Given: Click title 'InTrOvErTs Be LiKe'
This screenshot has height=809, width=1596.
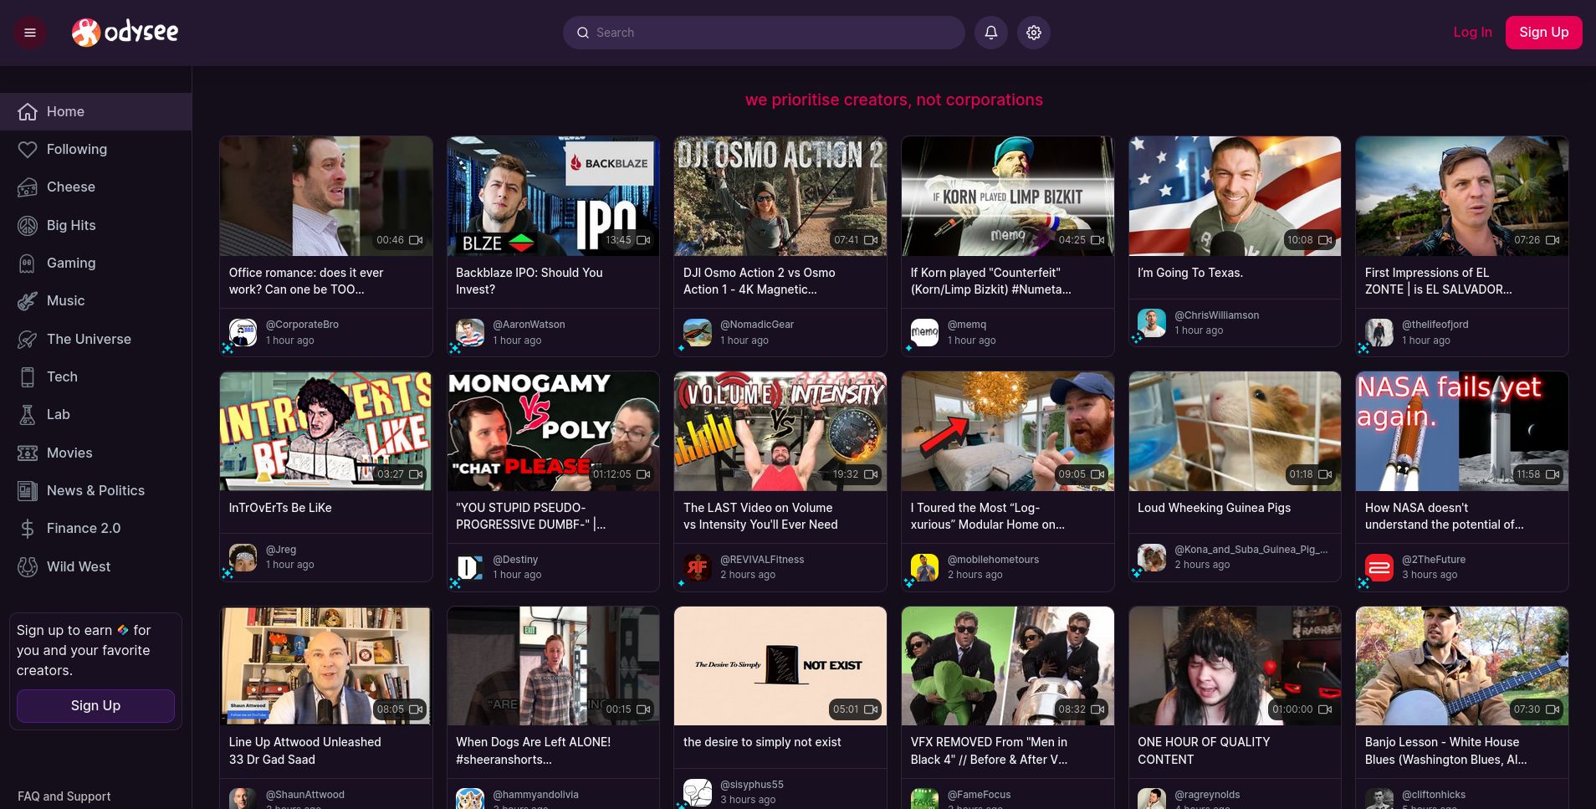Looking at the screenshot, I should coord(280,508).
